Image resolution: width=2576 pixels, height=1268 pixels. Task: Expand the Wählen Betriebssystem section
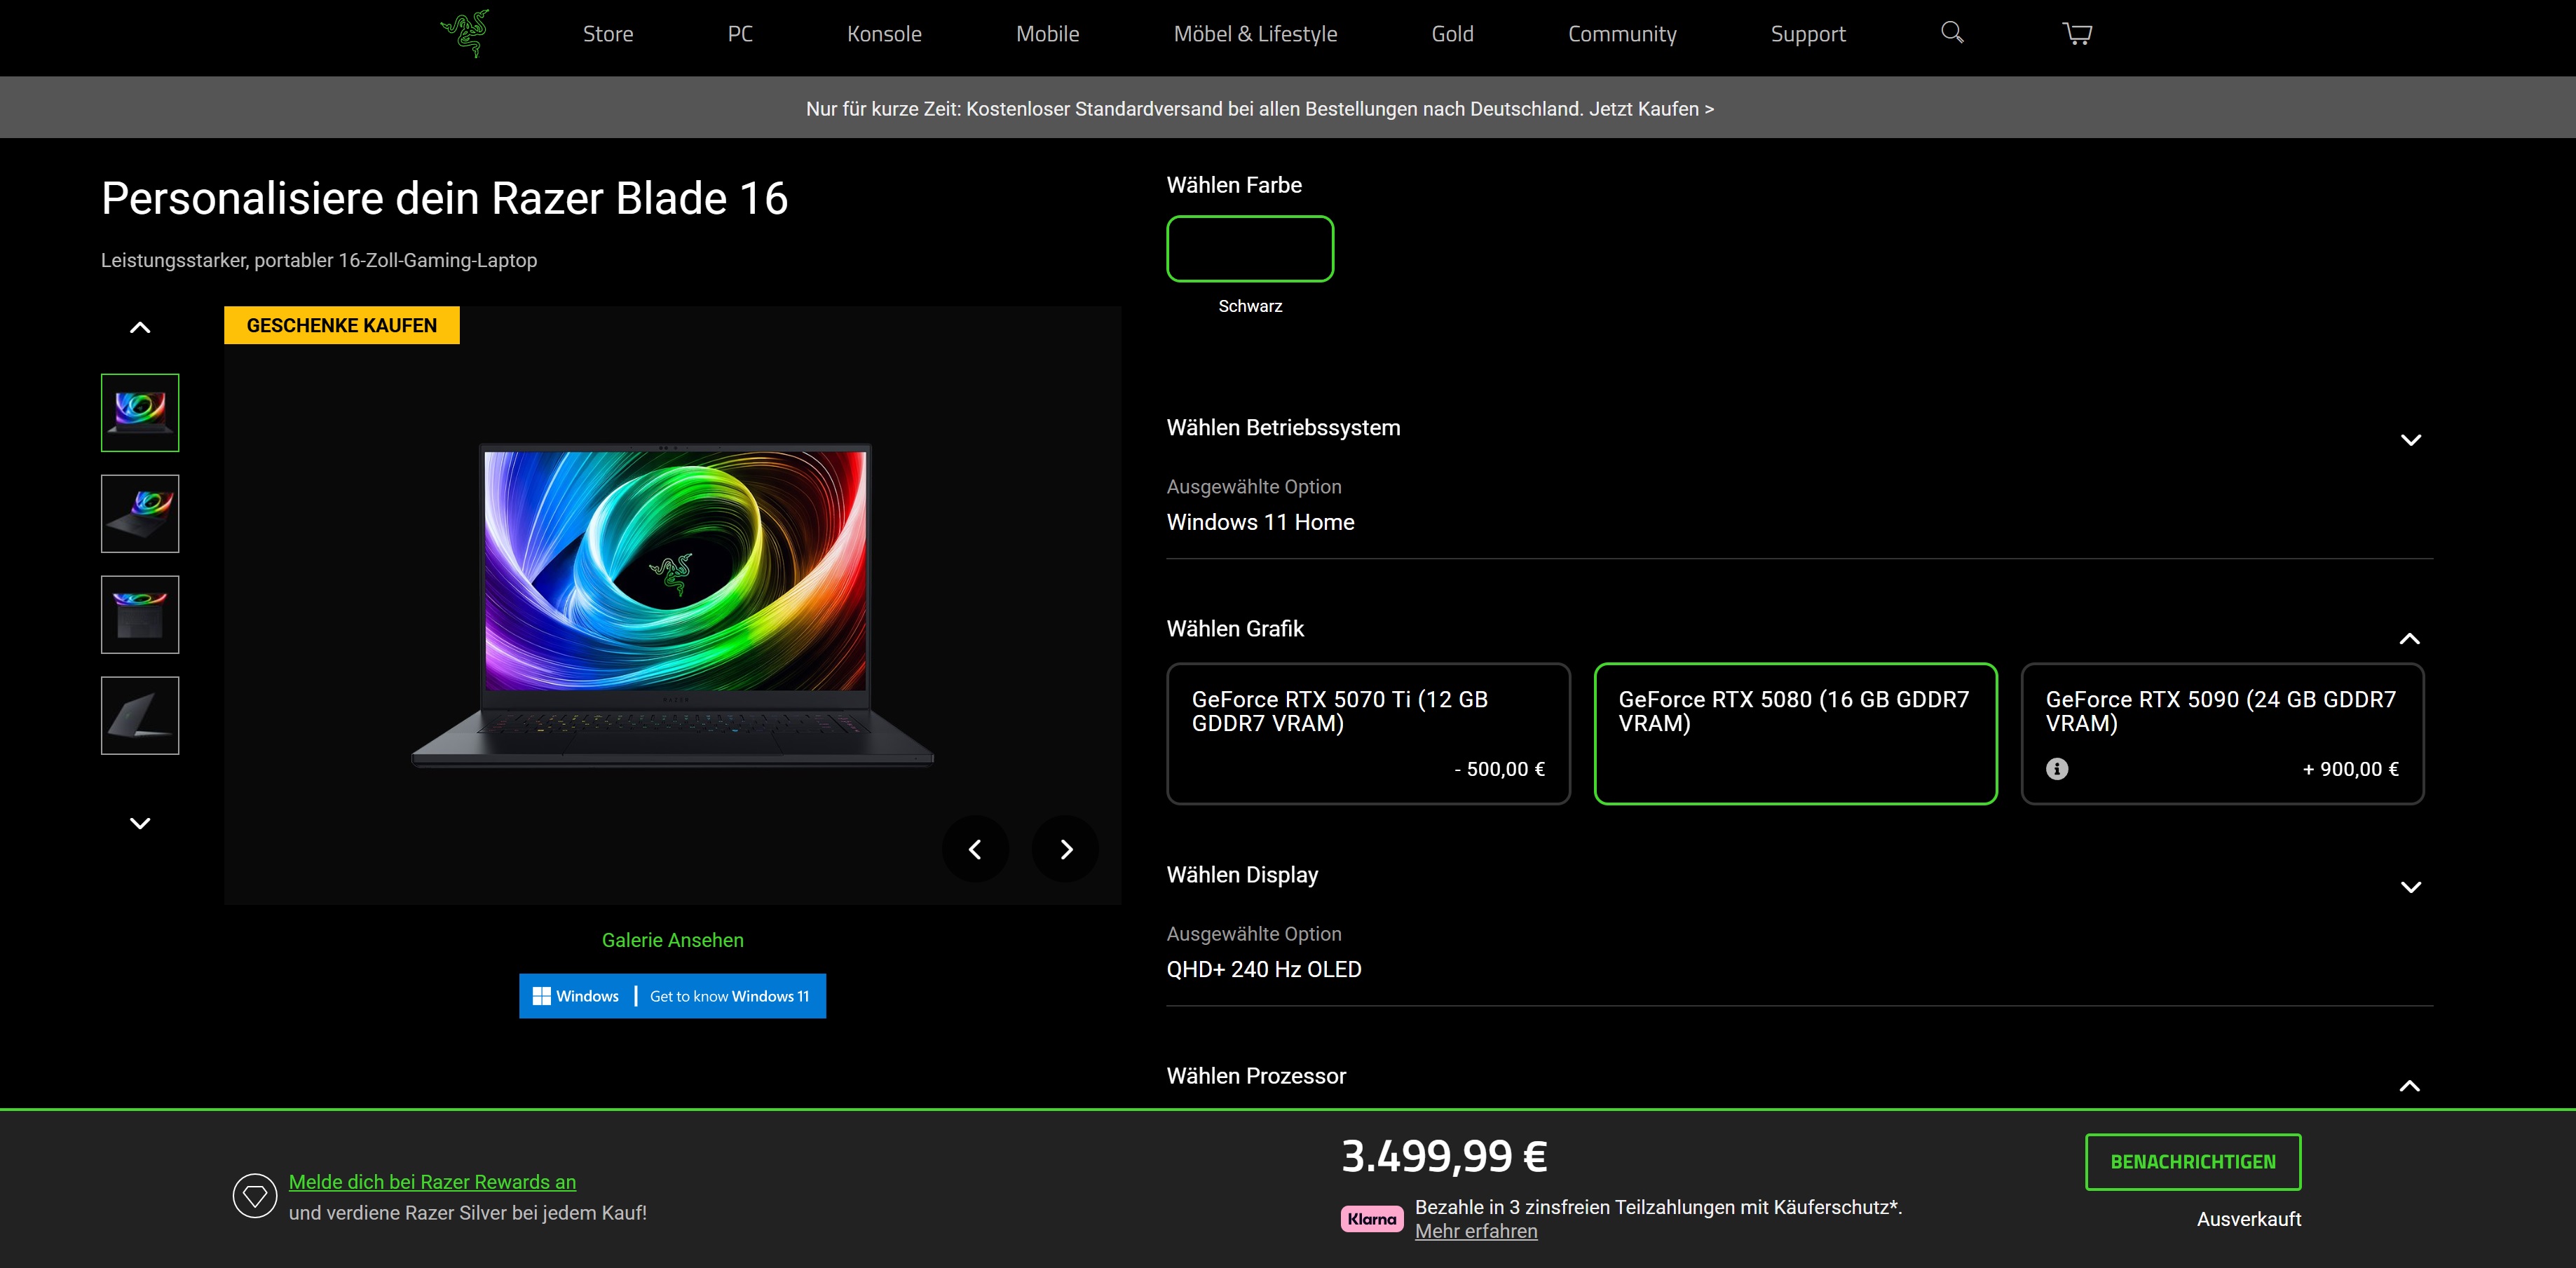tap(2410, 440)
